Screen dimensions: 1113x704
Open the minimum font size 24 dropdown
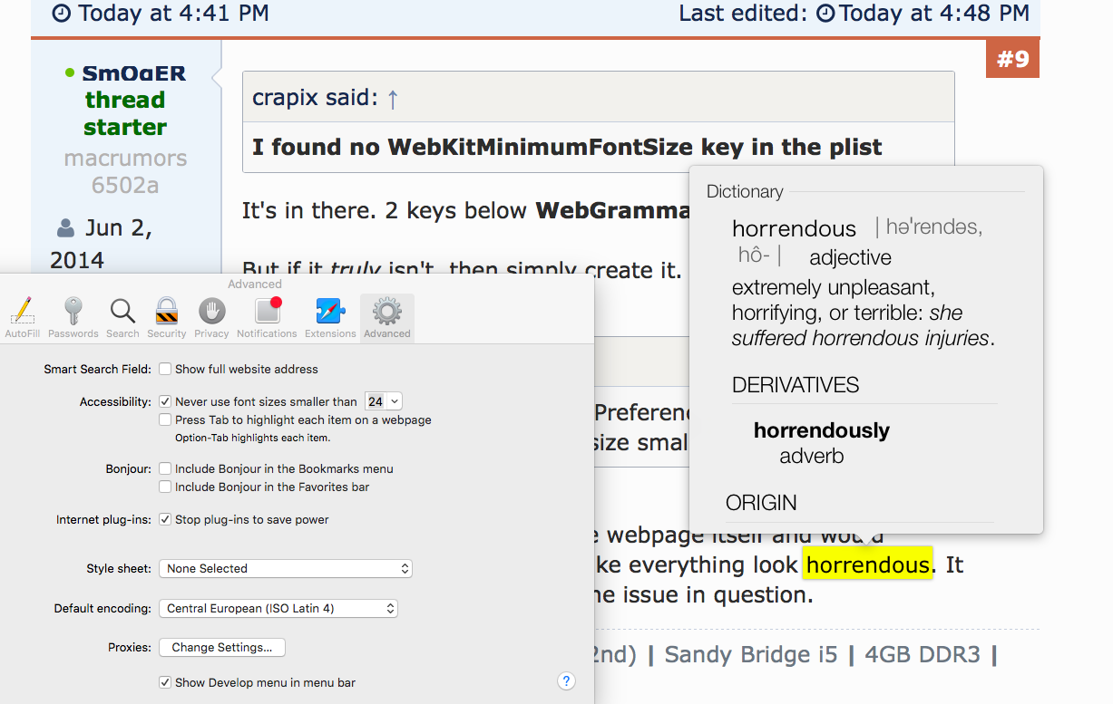383,401
